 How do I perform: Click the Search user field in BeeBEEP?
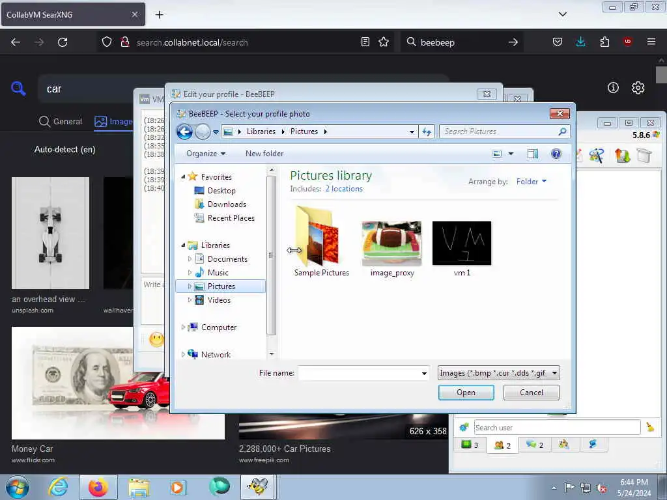[557, 427]
